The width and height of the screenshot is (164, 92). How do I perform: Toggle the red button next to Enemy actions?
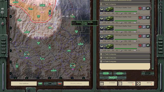(x=60, y=84)
